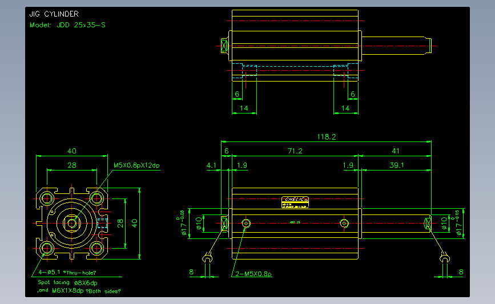Viewport: 495px width, 304px height.
Task: Click the 2-M5X0.8p port callout
Action: pos(253,274)
